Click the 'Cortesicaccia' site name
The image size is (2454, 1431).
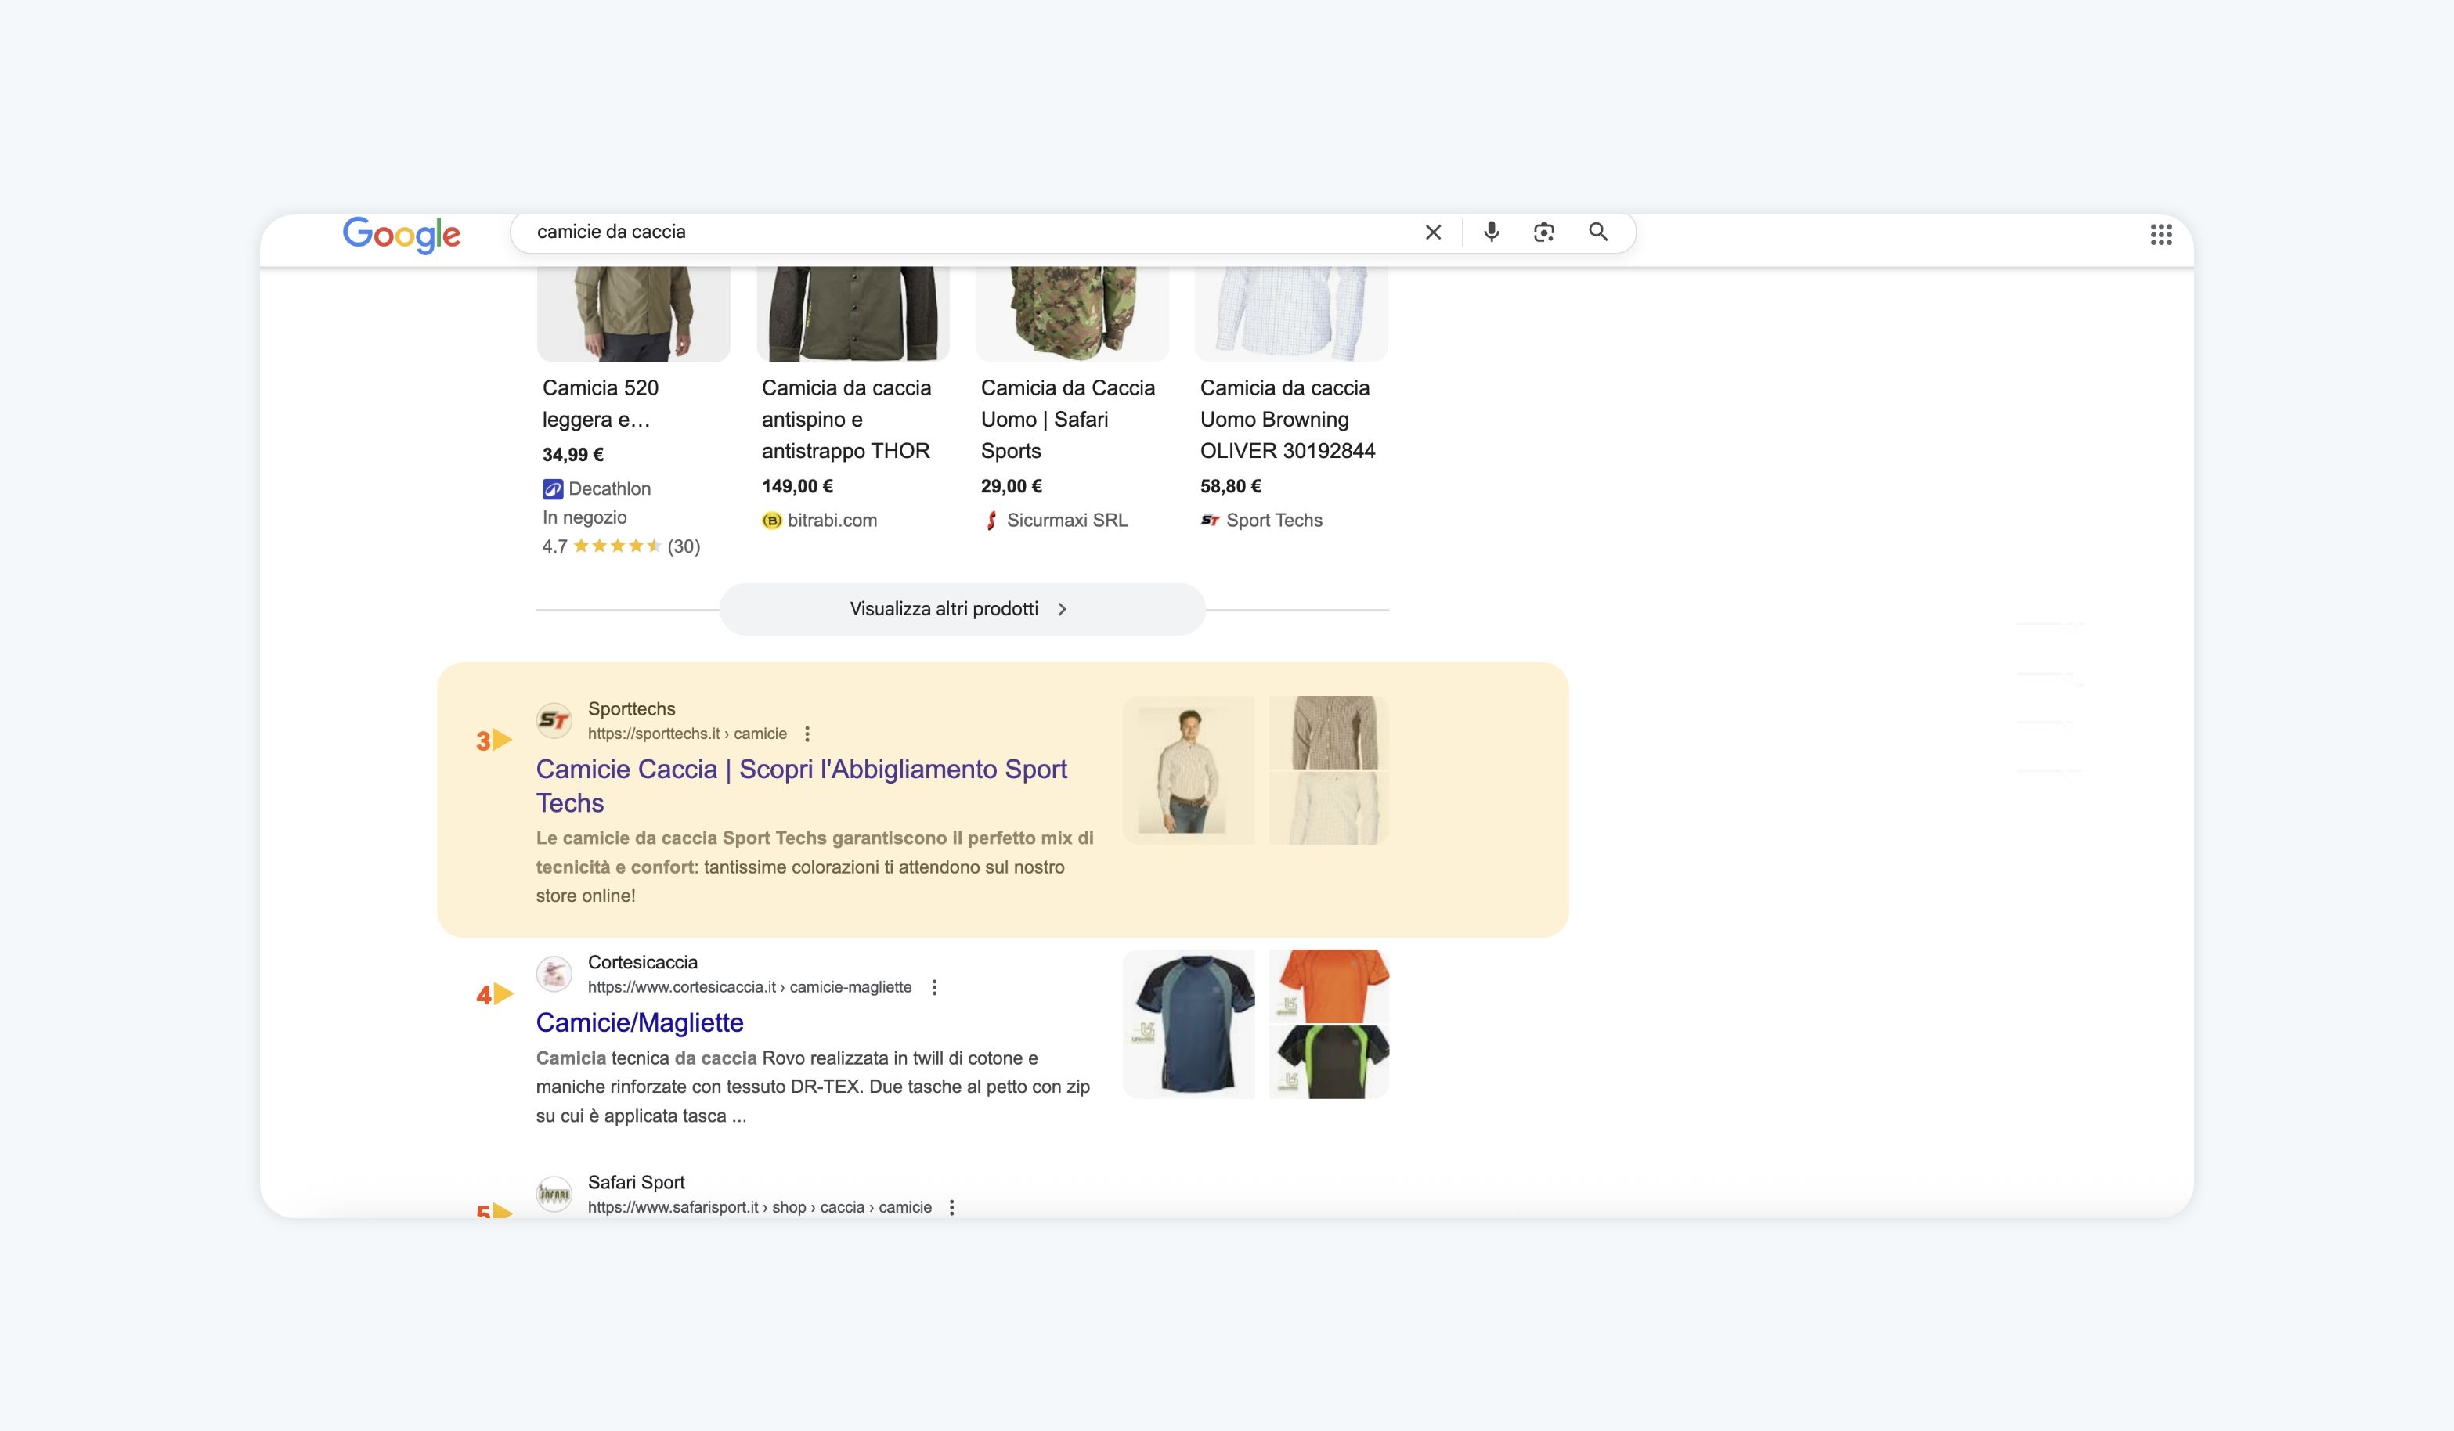pyautogui.click(x=643, y=962)
